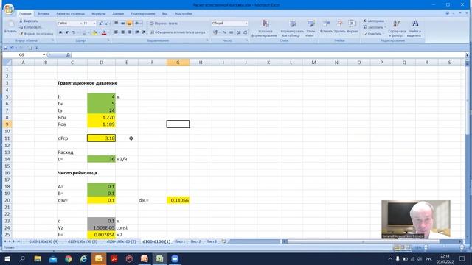The height and width of the screenshot is (265, 472).
Task: Open Format as Table (Форматировать как таблицу)
Action: [x=292, y=28]
